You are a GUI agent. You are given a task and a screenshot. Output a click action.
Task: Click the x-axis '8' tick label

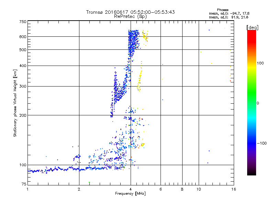coord(182,189)
